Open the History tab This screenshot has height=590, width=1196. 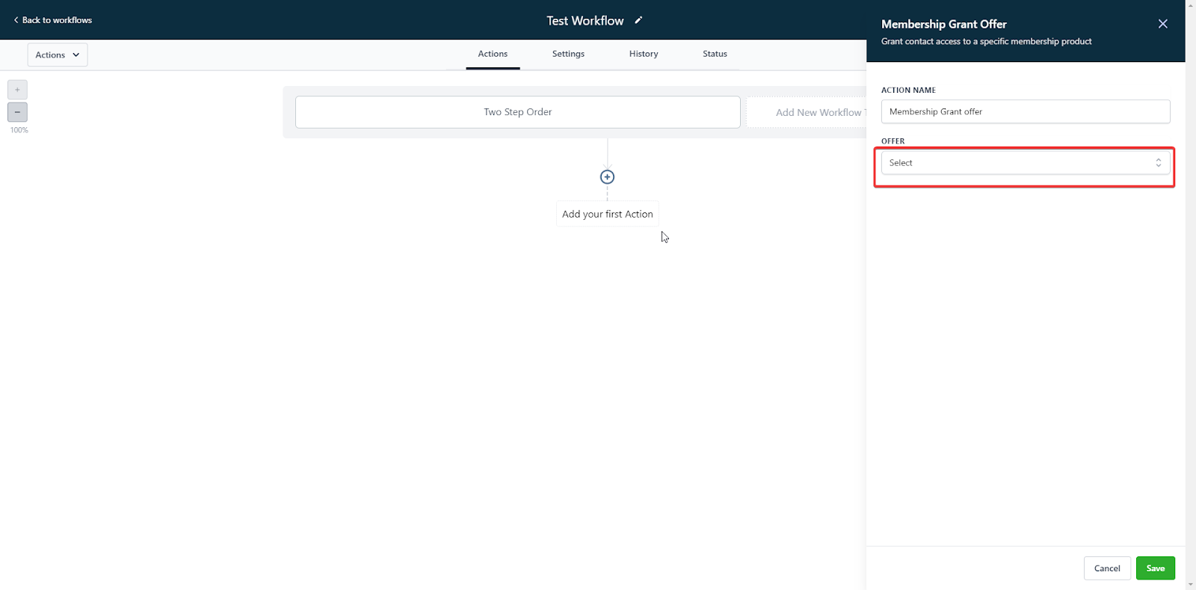point(643,54)
